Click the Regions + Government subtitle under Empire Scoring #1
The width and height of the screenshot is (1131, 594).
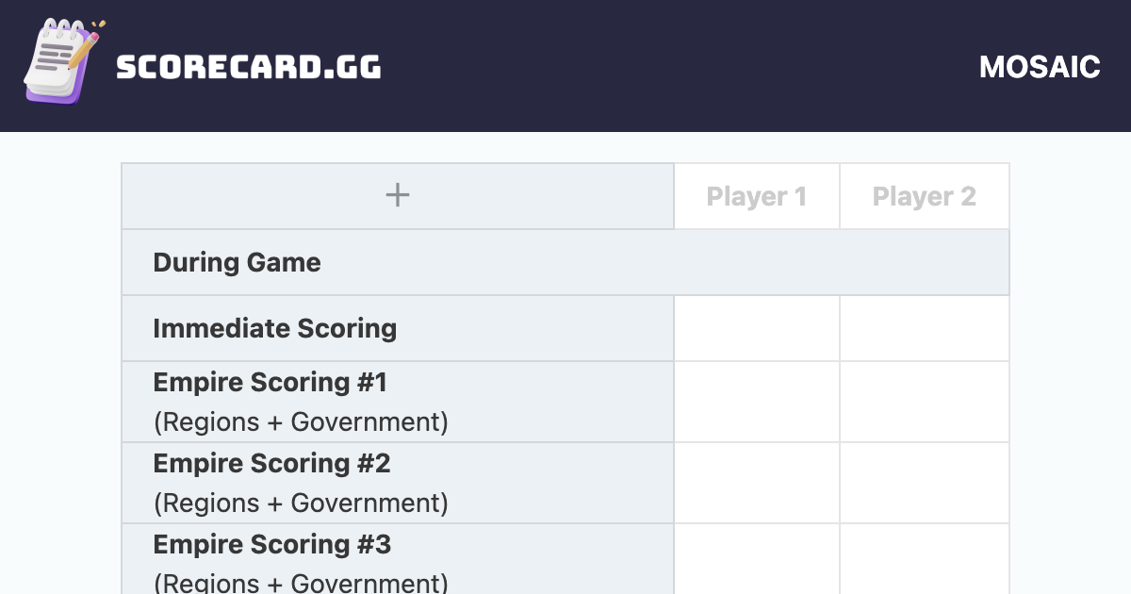301,421
